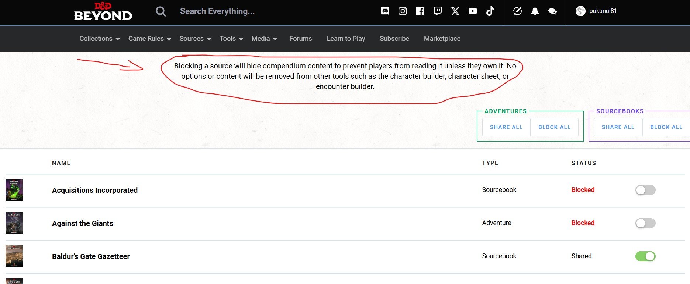Viewport: 690px width, 284px height.
Task: Open the Discord social icon
Action: [385, 11]
